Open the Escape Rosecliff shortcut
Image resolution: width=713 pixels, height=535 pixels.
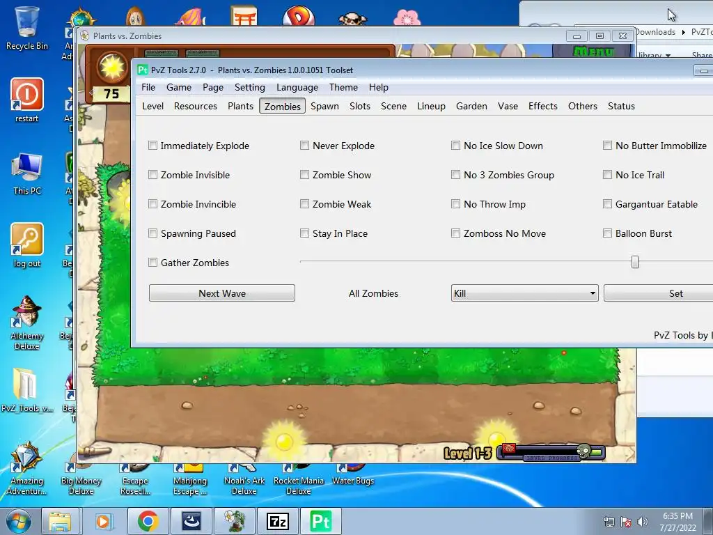coord(135,479)
